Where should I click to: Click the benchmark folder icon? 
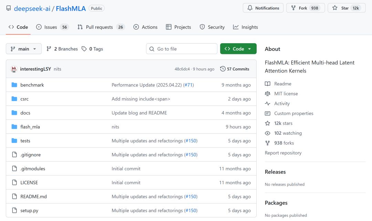pos(14,85)
